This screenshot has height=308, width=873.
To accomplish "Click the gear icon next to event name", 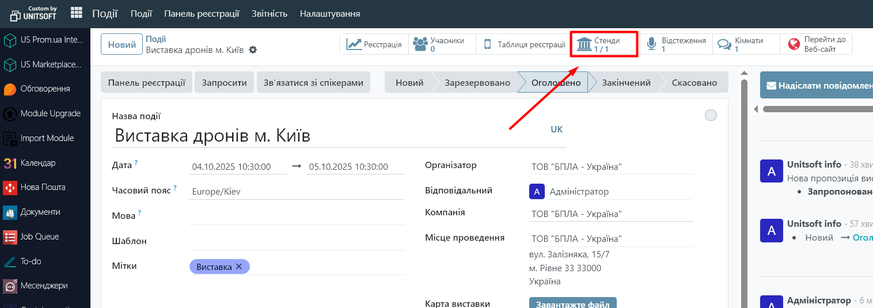I will click(x=253, y=50).
